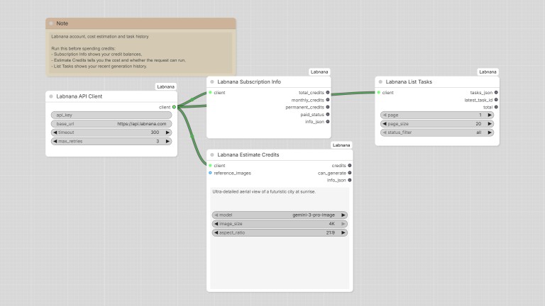Select next status_filter option
This screenshot has width=545, height=306.
[490, 132]
